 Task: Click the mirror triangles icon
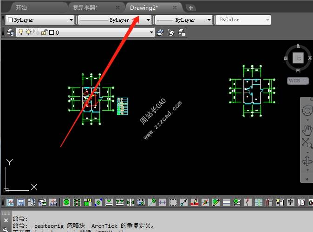tap(130, 202)
